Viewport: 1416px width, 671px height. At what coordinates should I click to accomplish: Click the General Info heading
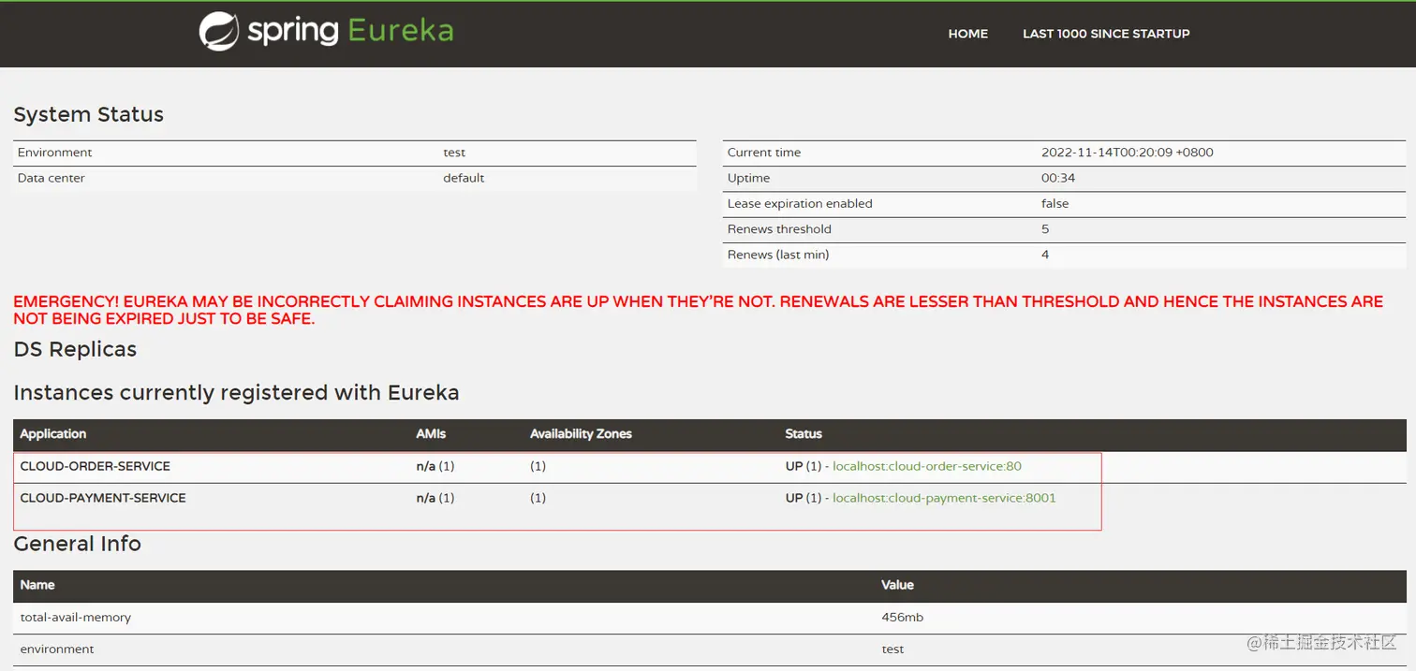[x=77, y=544]
